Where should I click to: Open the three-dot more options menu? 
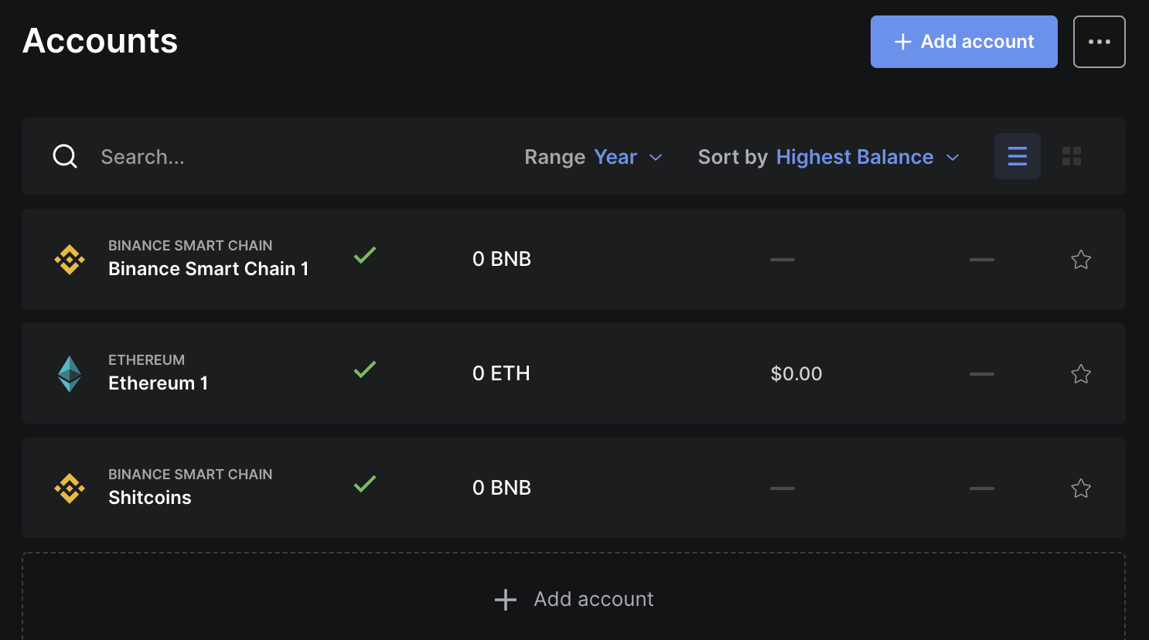(x=1099, y=42)
